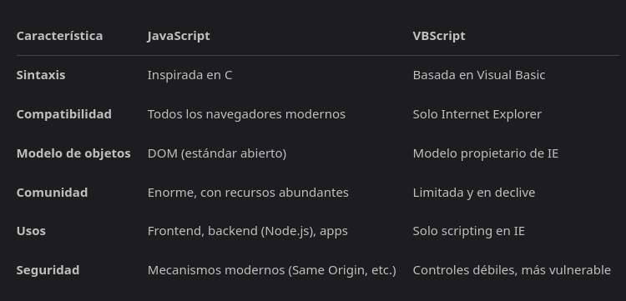Click the 'Inspirada en C' cell
This screenshot has width=626, height=301.
coord(189,75)
